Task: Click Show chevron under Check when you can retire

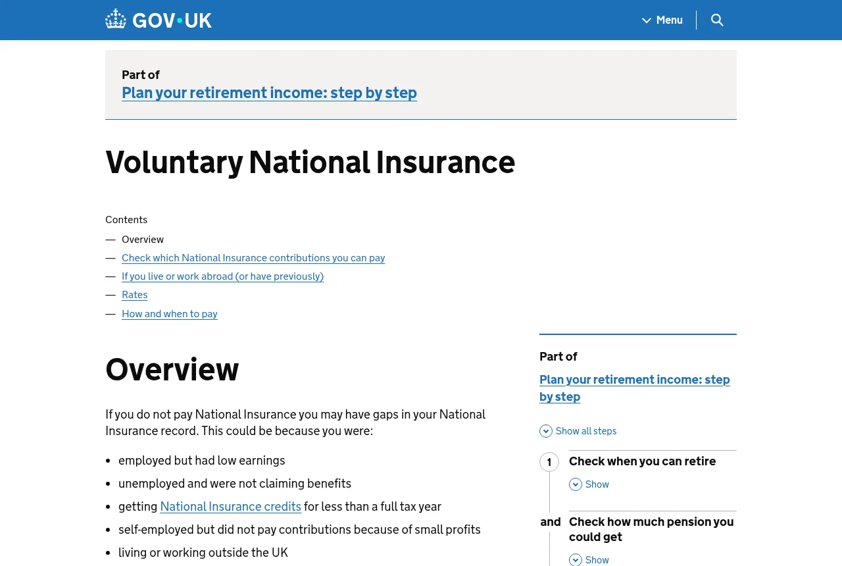Action: click(576, 484)
